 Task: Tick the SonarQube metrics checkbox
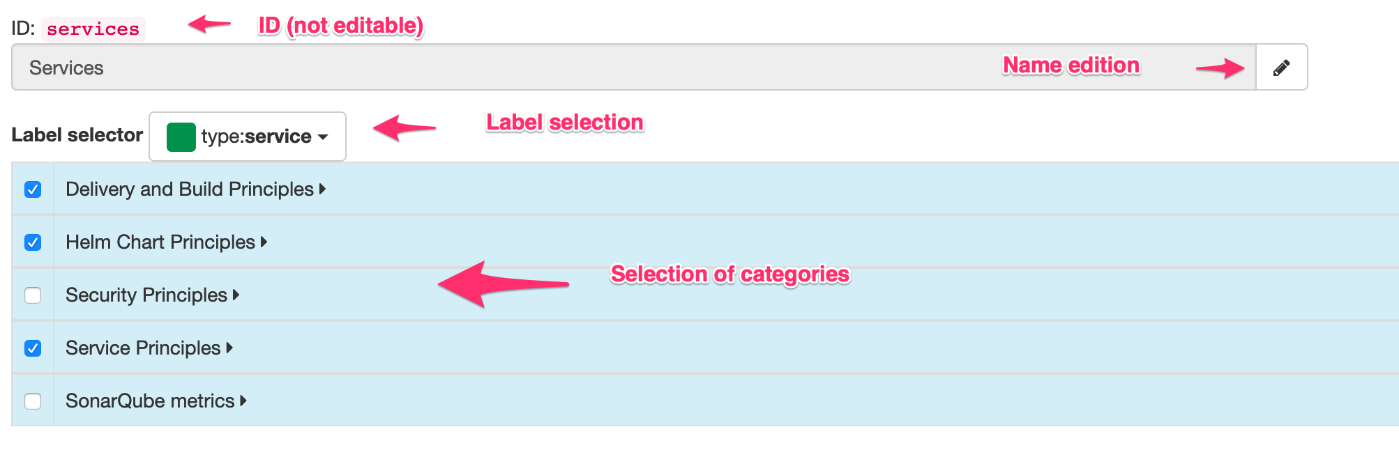coord(33,401)
